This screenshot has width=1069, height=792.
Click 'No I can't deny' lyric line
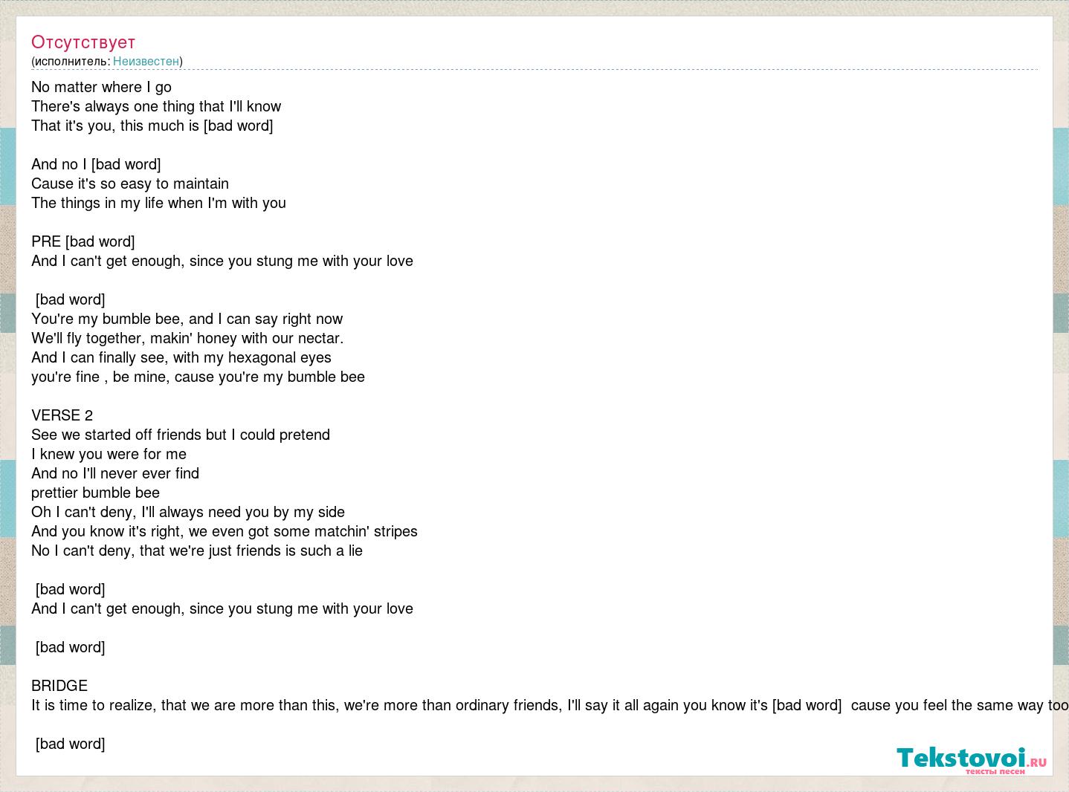tap(197, 551)
